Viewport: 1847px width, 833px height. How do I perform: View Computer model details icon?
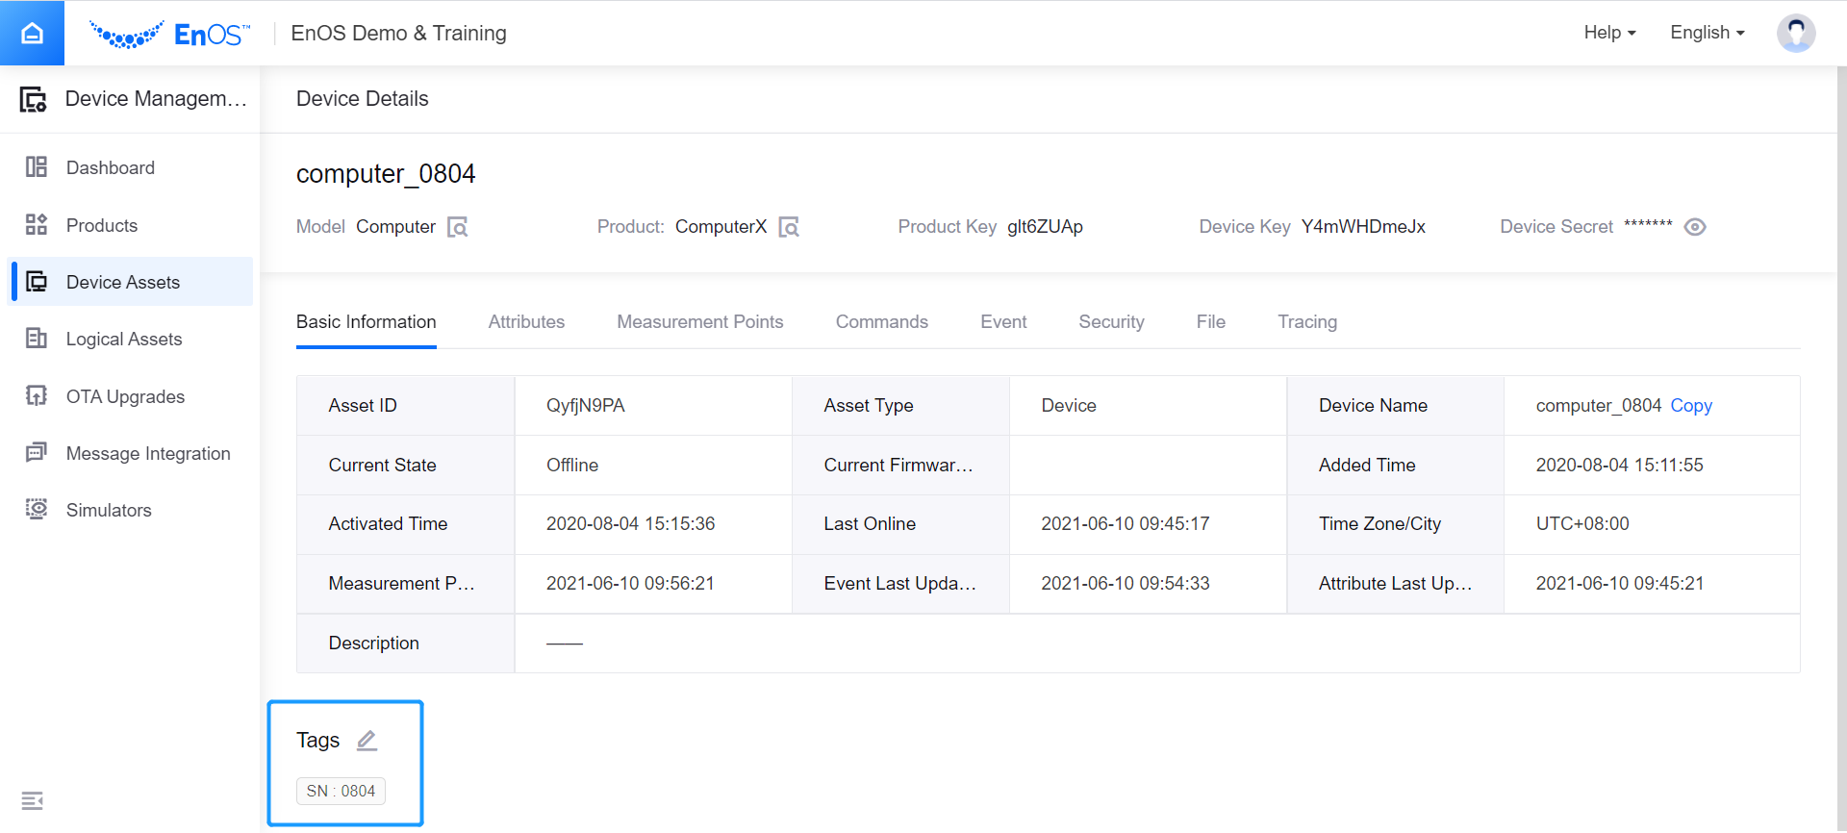click(x=458, y=227)
